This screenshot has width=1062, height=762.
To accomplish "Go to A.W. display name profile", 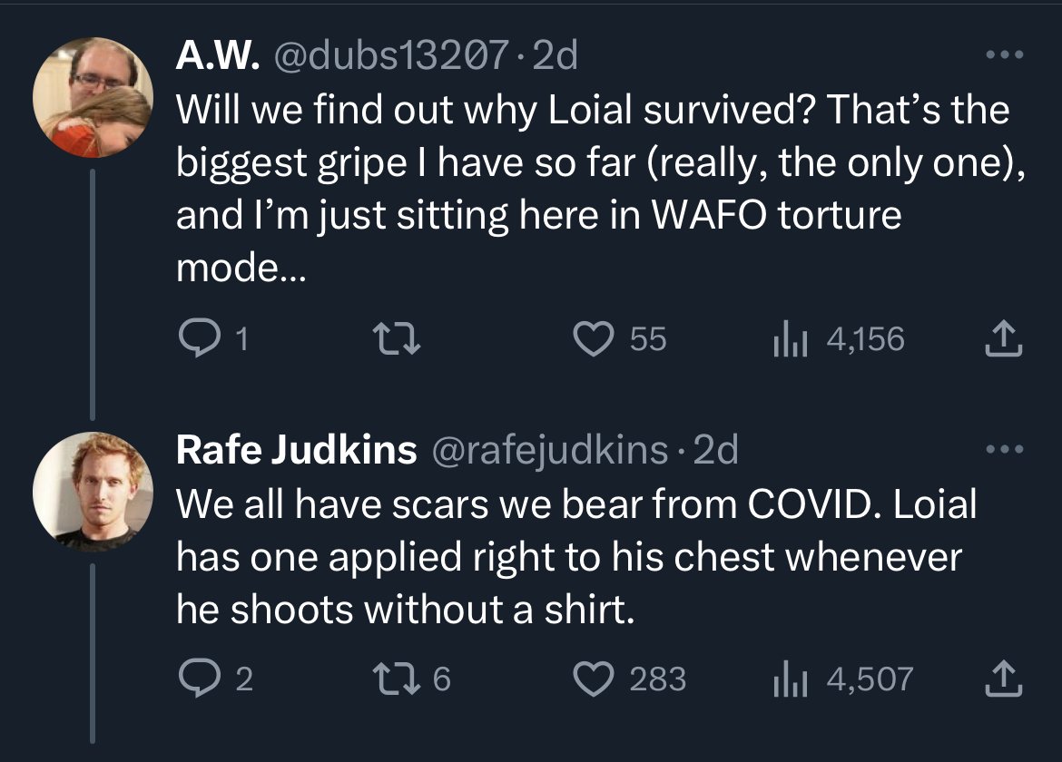I will [x=218, y=58].
